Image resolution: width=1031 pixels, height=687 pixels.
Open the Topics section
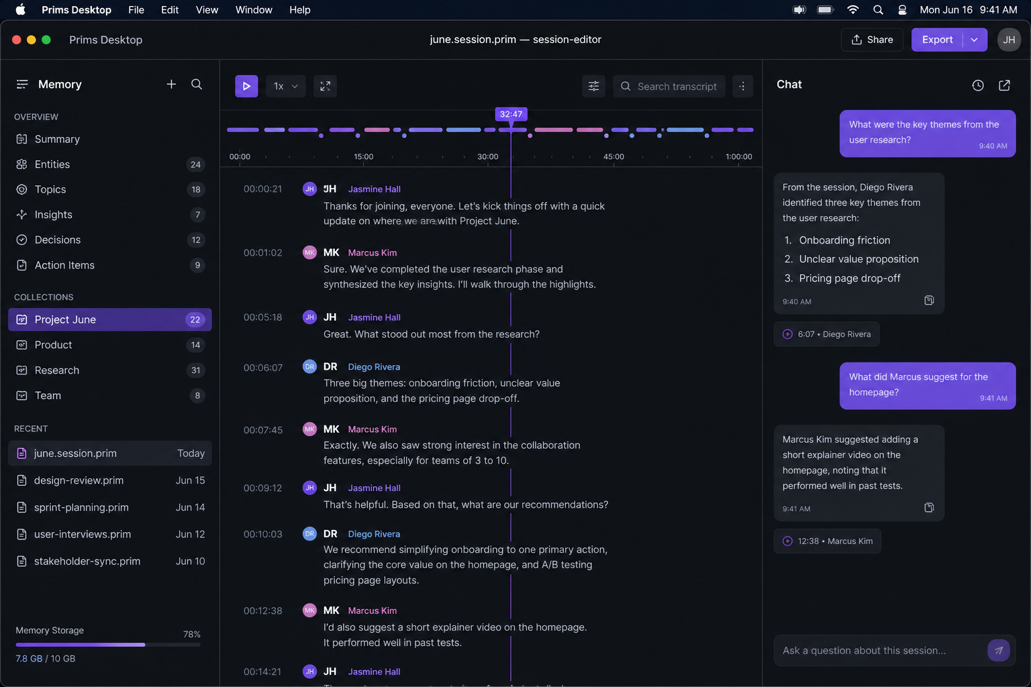pyautogui.click(x=110, y=189)
